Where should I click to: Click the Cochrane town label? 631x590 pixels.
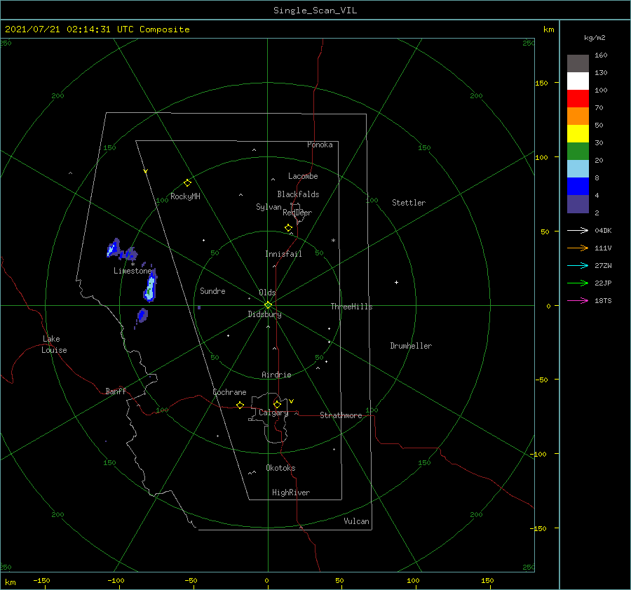point(229,392)
